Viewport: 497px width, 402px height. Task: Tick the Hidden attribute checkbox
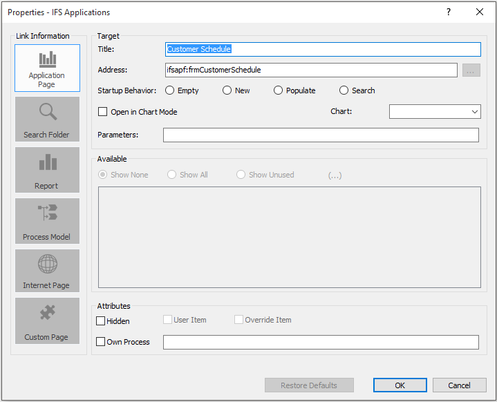(101, 321)
